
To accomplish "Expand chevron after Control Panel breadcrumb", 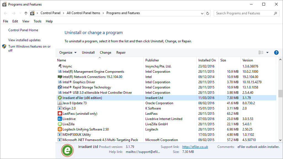I will [x=63, y=13].
